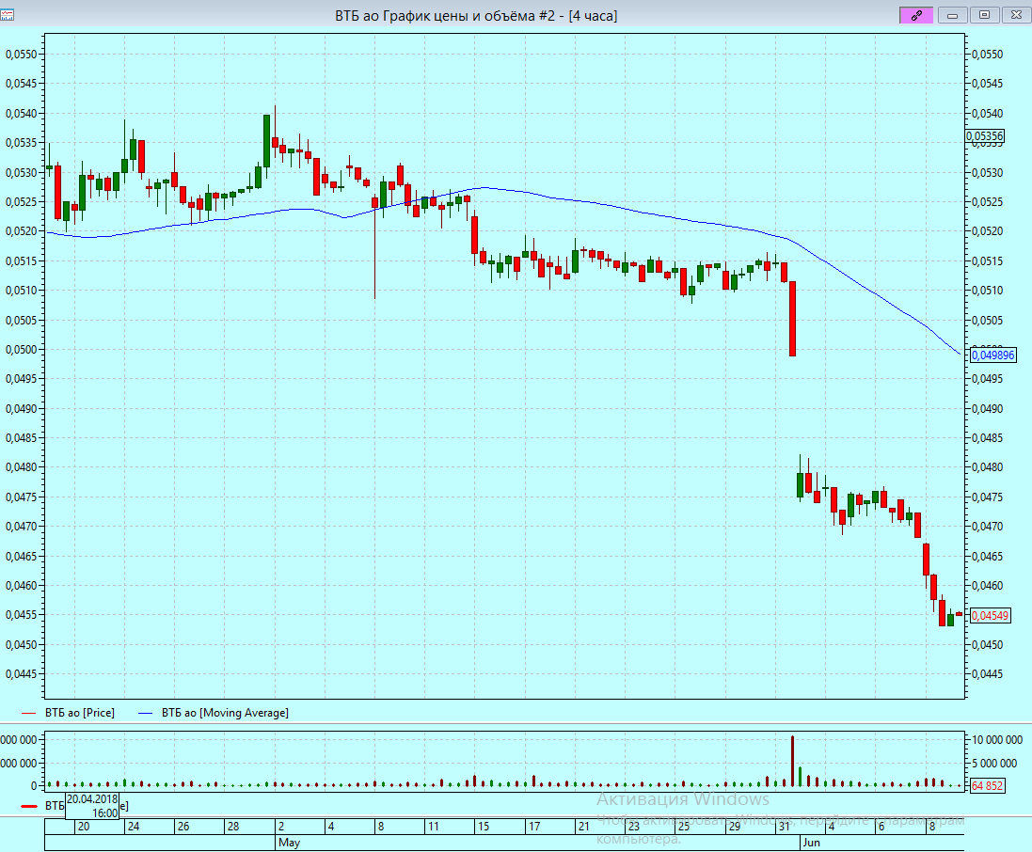Close the ВТБ ао chart window

pos(1016,15)
